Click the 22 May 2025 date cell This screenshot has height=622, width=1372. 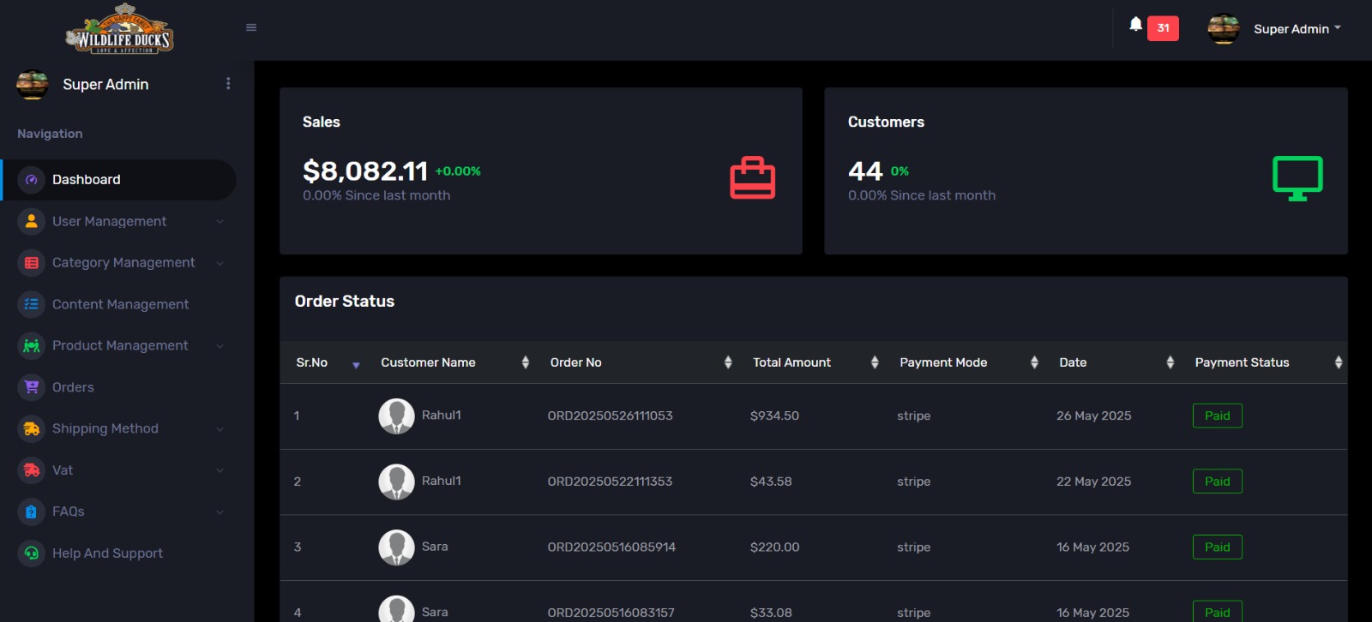coord(1093,481)
